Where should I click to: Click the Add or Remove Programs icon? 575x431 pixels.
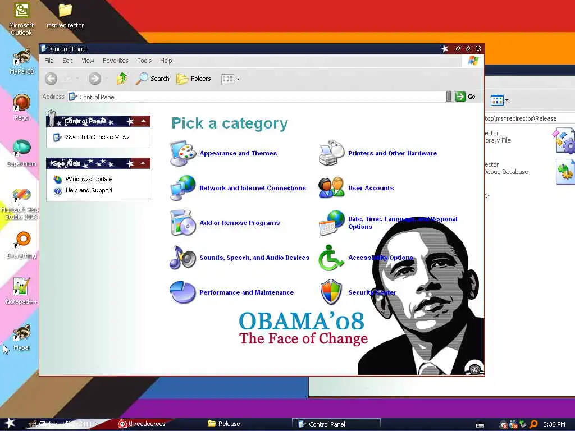click(183, 222)
